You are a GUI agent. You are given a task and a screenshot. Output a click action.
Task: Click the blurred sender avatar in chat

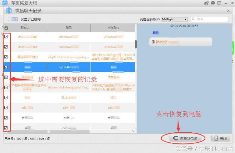[156, 32]
